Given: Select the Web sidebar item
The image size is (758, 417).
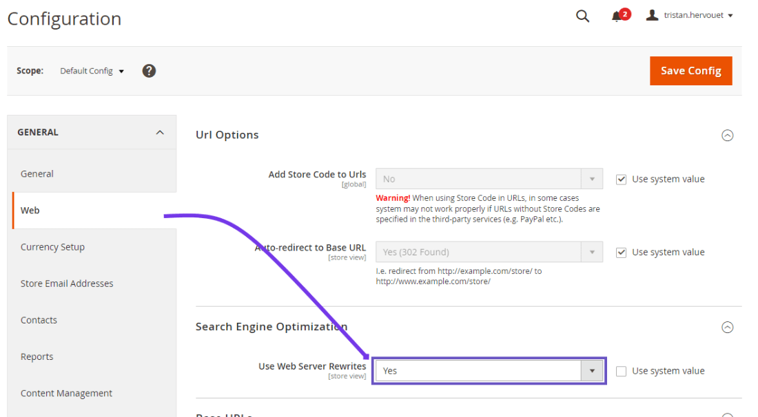Looking at the screenshot, I should [x=95, y=211].
